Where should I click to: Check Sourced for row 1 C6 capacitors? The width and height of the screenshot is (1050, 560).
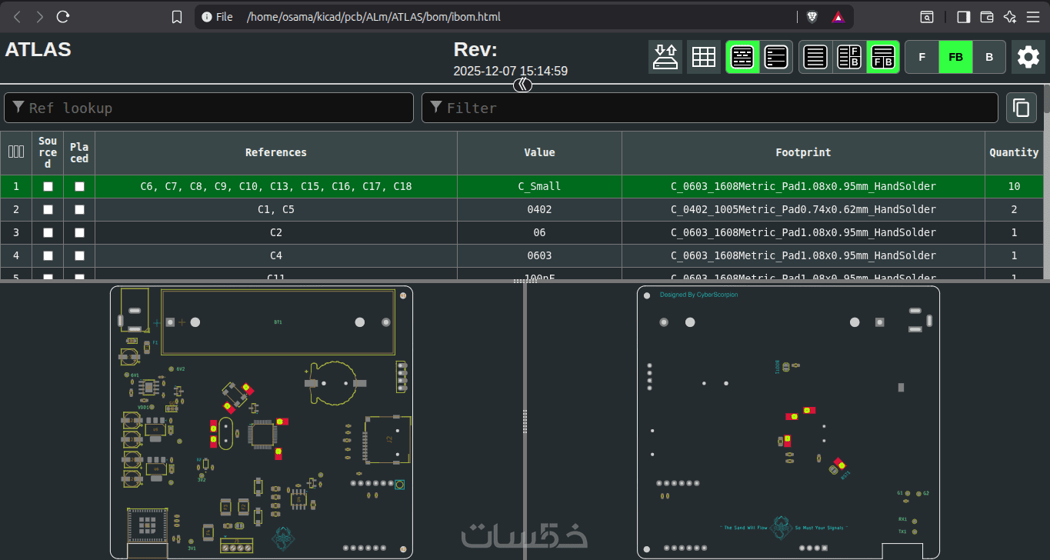point(48,186)
